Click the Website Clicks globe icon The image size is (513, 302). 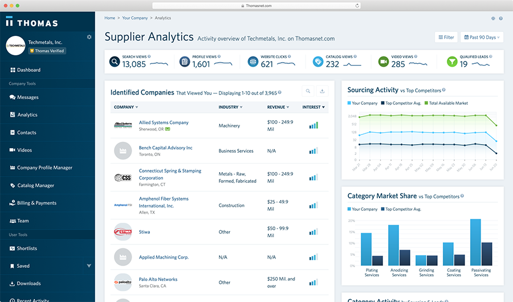pos(253,61)
